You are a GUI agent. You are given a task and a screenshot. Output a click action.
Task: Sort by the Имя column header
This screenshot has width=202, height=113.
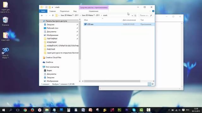(86, 20)
